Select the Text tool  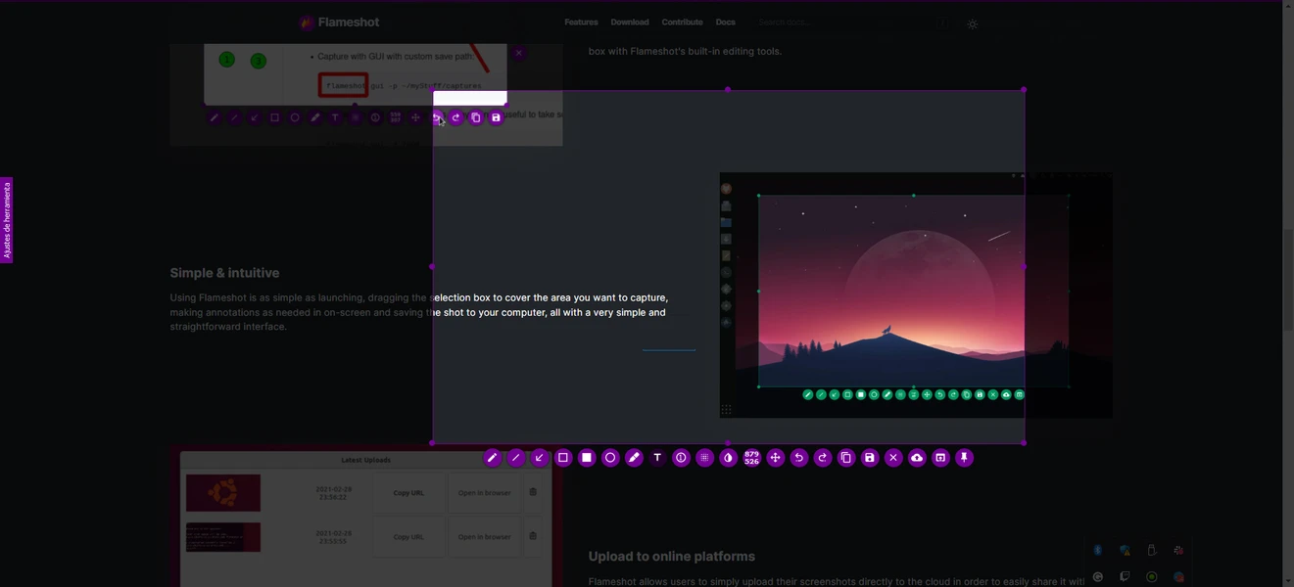[657, 458]
